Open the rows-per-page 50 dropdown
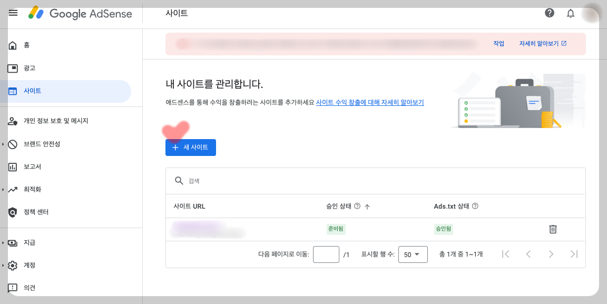The image size is (607, 304). (x=413, y=254)
